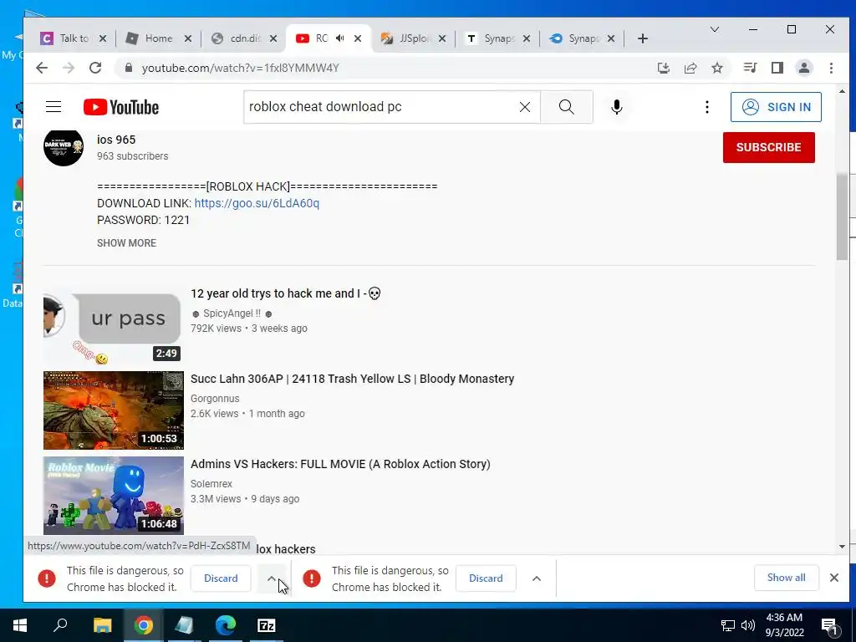The height and width of the screenshot is (642, 856).
Task: Click the SIGN IN button
Action: coord(776,107)
